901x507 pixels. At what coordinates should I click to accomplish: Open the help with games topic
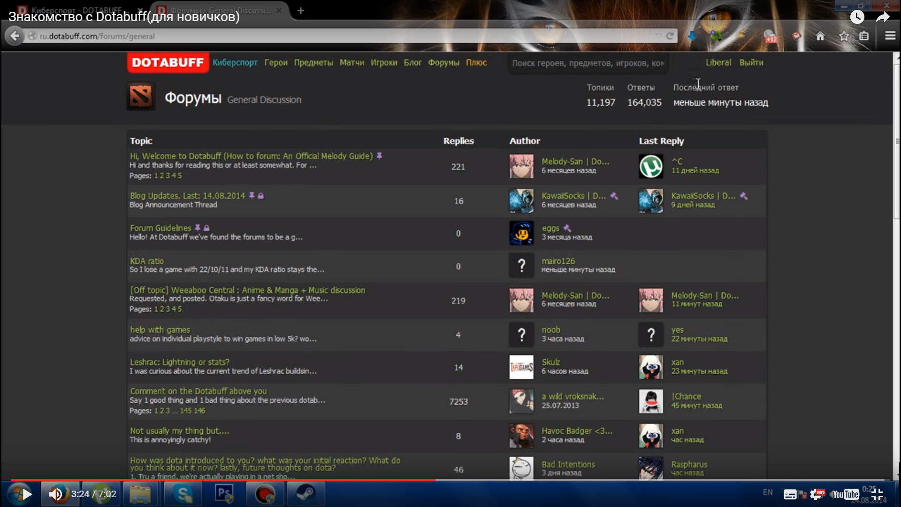160,330
